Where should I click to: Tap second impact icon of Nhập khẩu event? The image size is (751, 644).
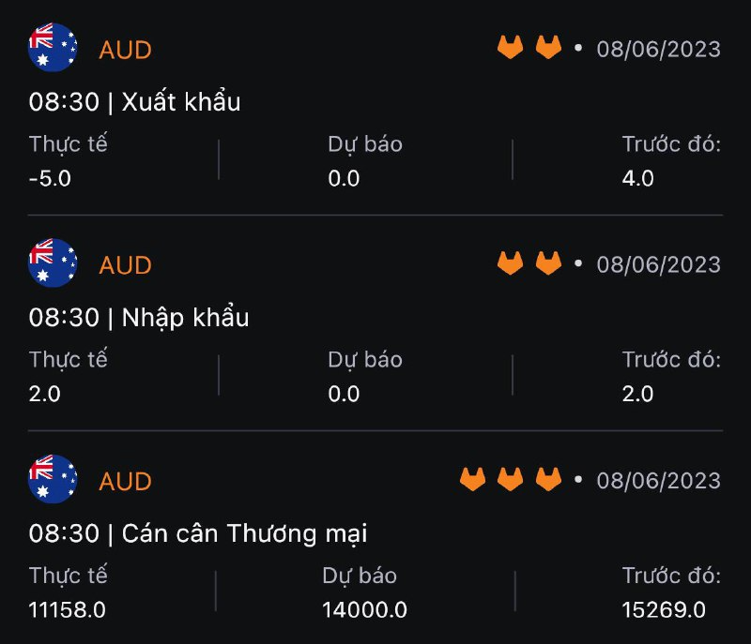pos(548,263)
